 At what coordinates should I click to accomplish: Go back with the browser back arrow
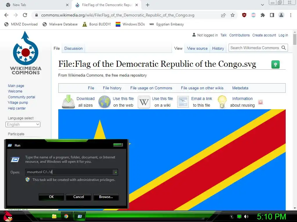pyautogui.click(x=6, y=15)
